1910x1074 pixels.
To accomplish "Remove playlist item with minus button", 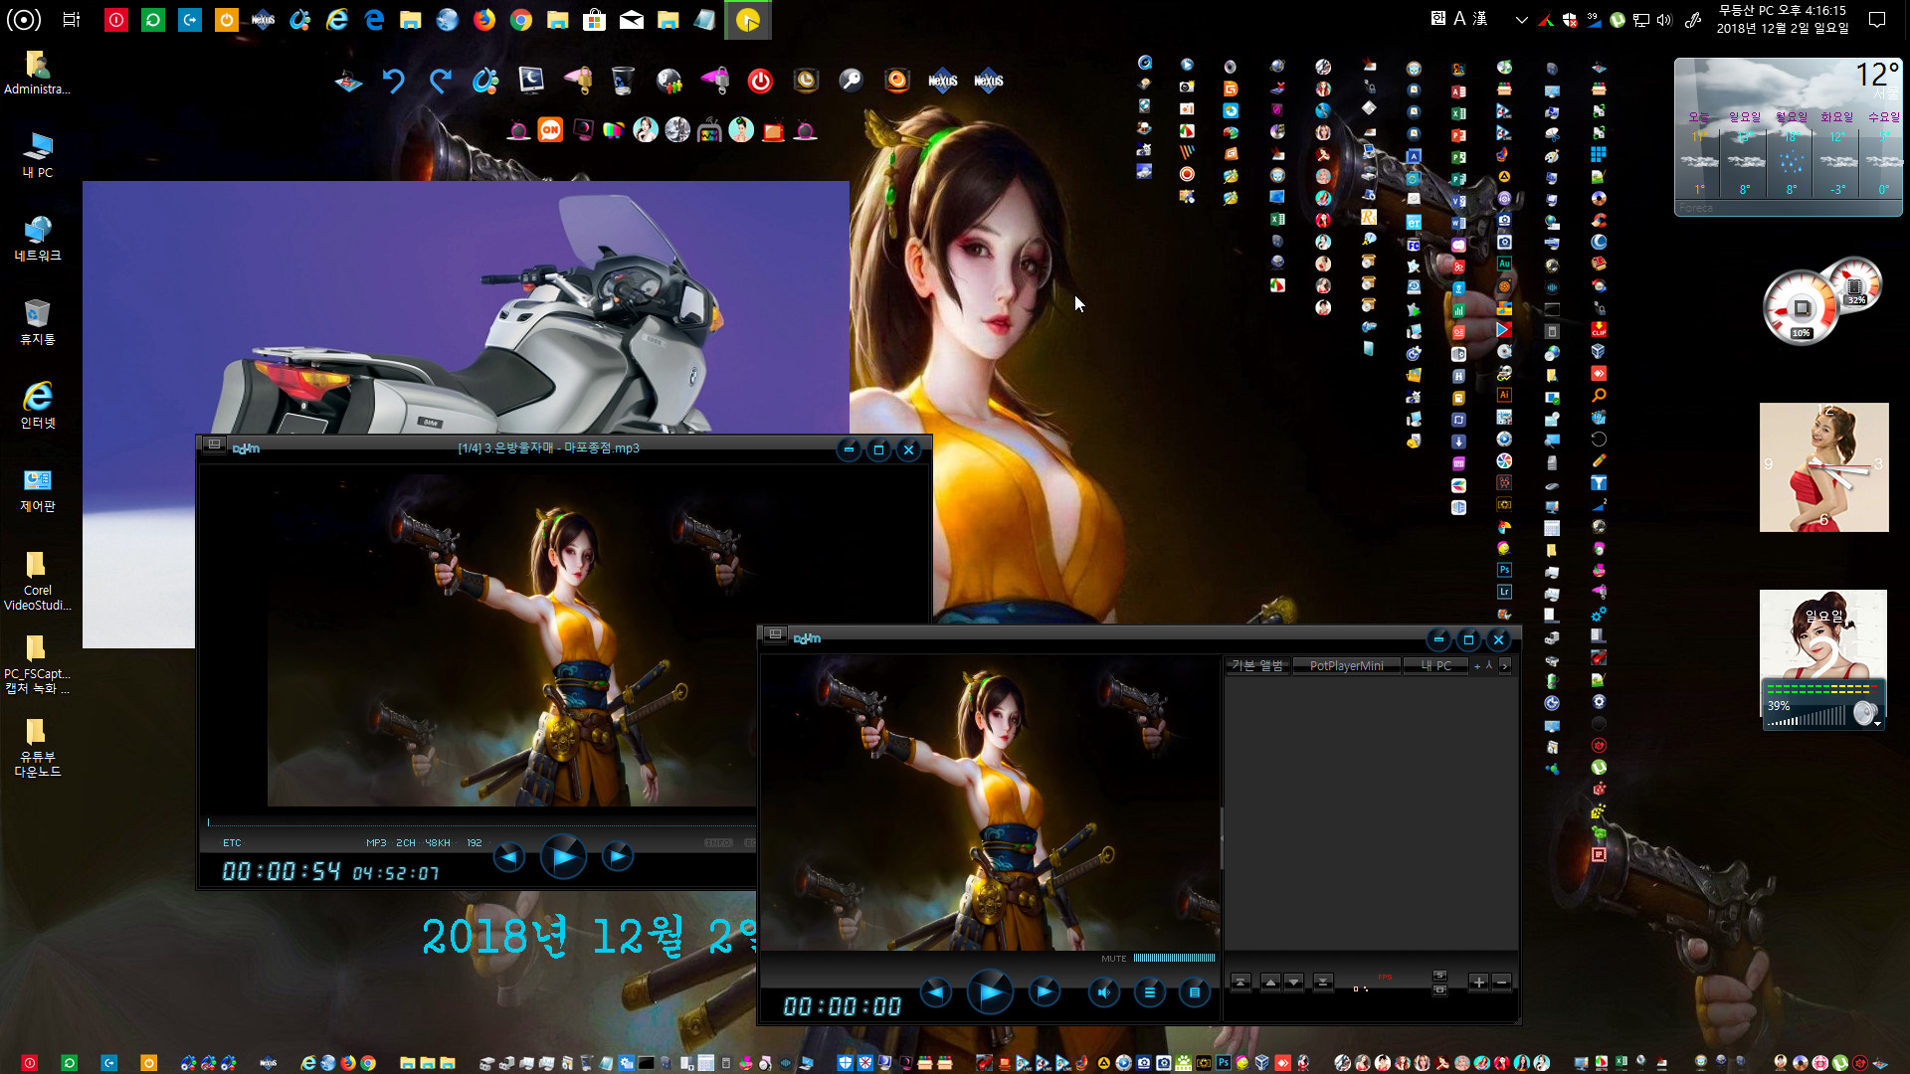I will point(1502,982).
